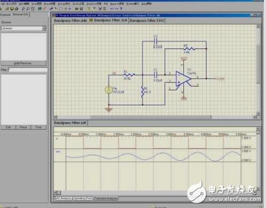
Task: Click the VCC power label
Action: point(184,58)
